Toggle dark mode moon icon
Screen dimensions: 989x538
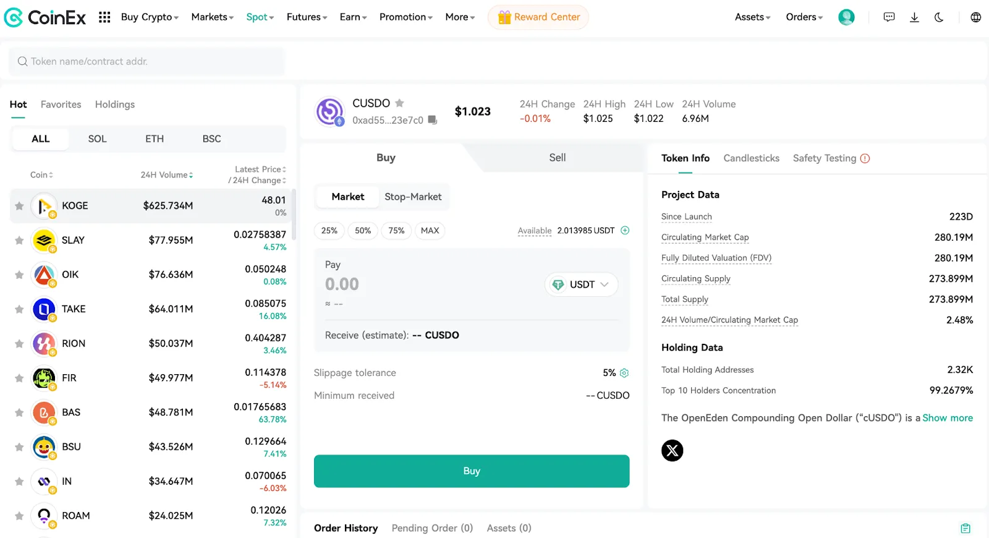pos(939,17)
